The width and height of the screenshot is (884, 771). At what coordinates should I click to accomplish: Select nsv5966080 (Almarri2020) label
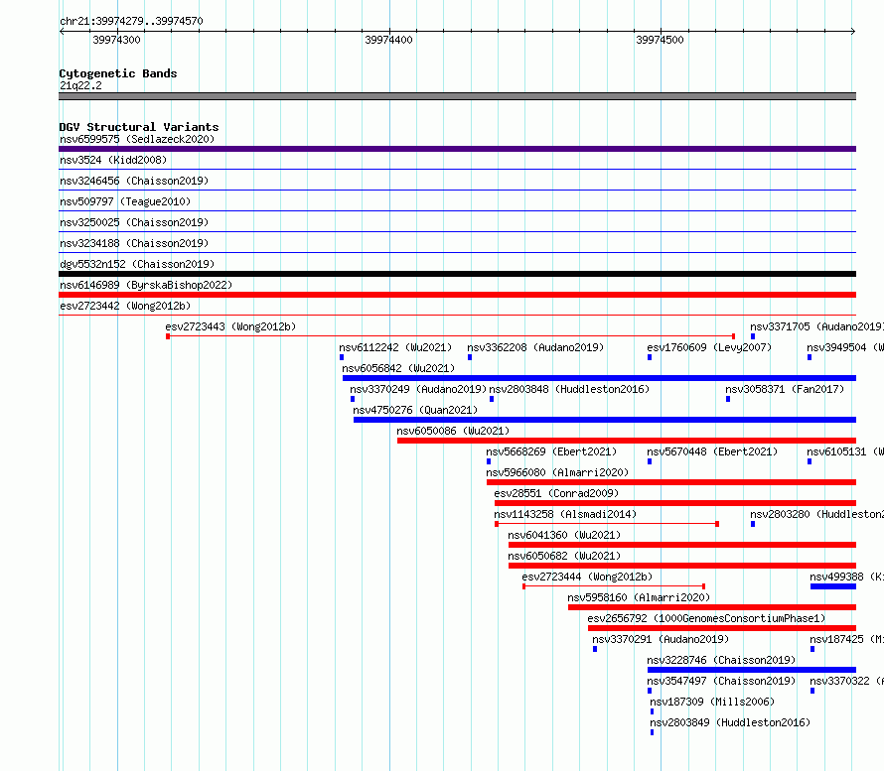557,472
